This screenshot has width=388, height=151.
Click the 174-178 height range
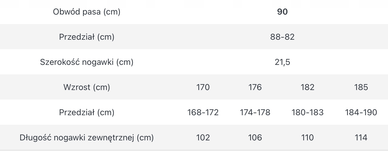pos(255,112)
